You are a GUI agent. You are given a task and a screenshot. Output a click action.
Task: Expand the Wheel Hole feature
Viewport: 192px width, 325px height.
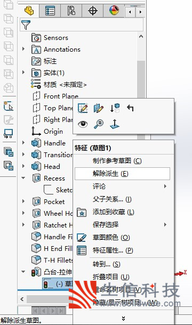click(x=23, y=213)
